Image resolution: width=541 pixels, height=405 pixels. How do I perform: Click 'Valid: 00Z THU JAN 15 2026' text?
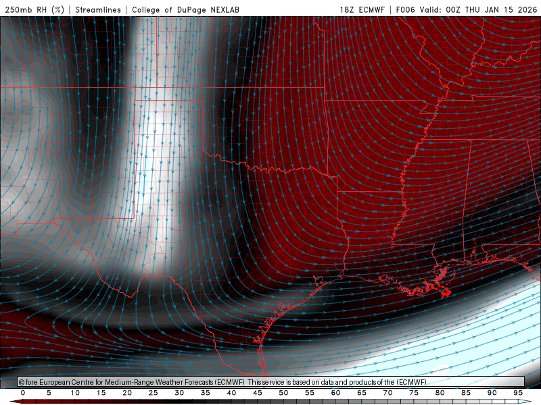(478, 9)
